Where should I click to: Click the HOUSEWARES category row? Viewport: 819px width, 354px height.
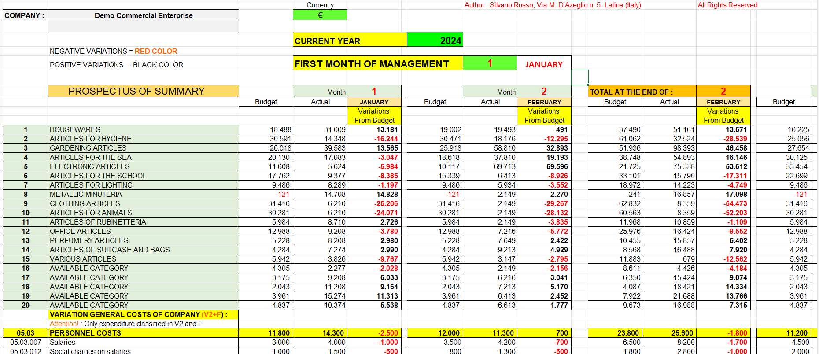coord(144,129)
